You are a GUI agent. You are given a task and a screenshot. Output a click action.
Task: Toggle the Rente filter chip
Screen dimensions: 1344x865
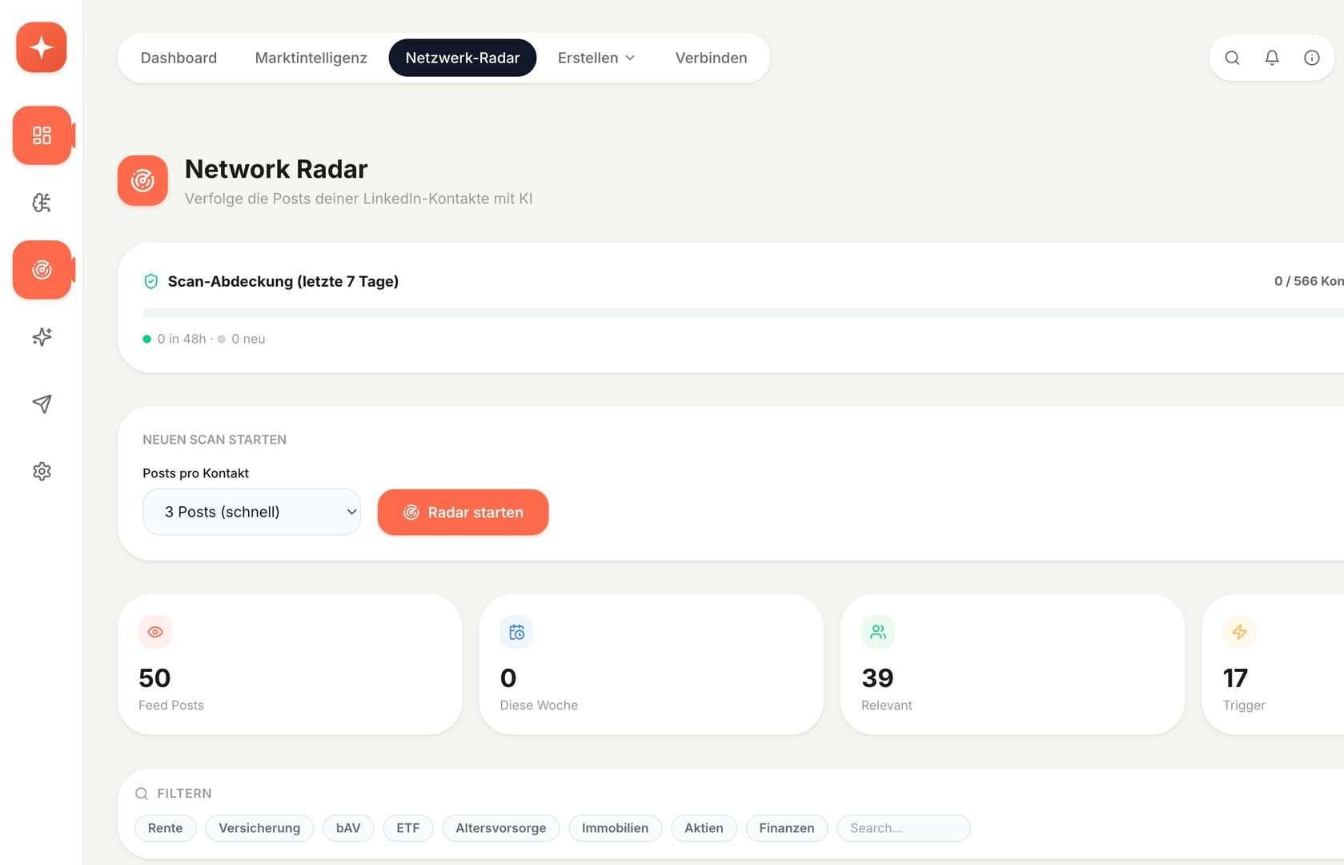tap(165, 828)
